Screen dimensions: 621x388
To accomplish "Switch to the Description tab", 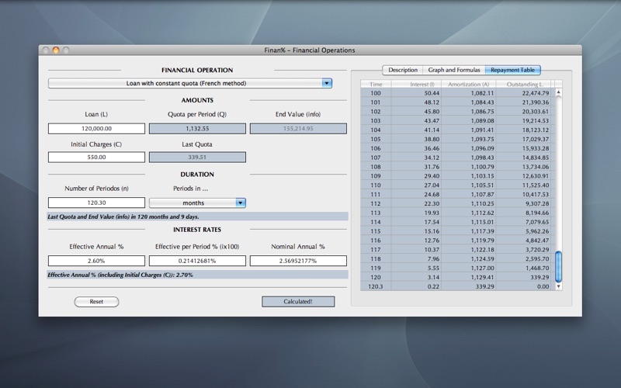I will coord(402,70).
